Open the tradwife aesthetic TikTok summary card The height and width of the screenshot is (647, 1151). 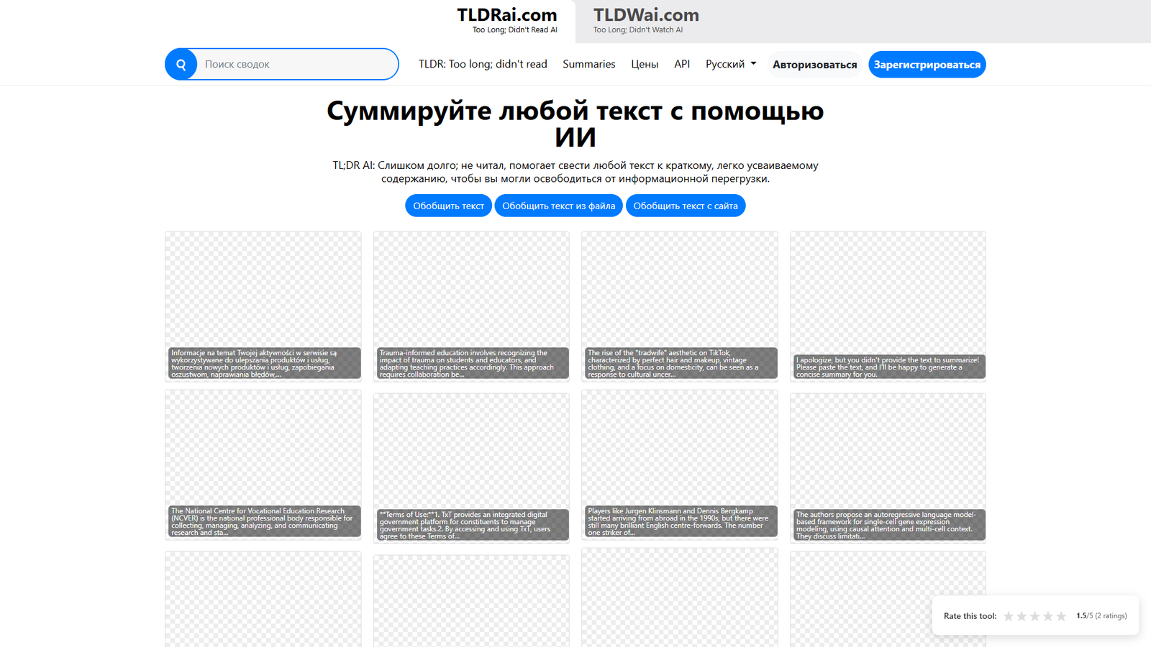tap(680, 306)
